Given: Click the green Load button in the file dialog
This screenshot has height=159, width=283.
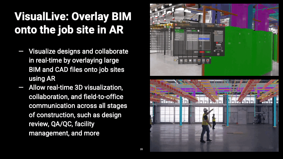Looking at the screenshot, I should [208, 52].
